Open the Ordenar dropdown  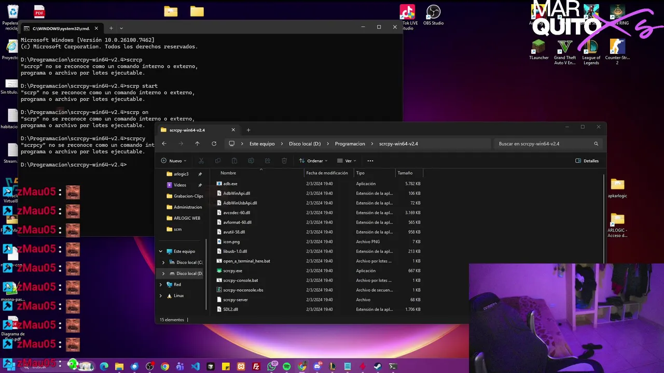(x=313, y=161)
